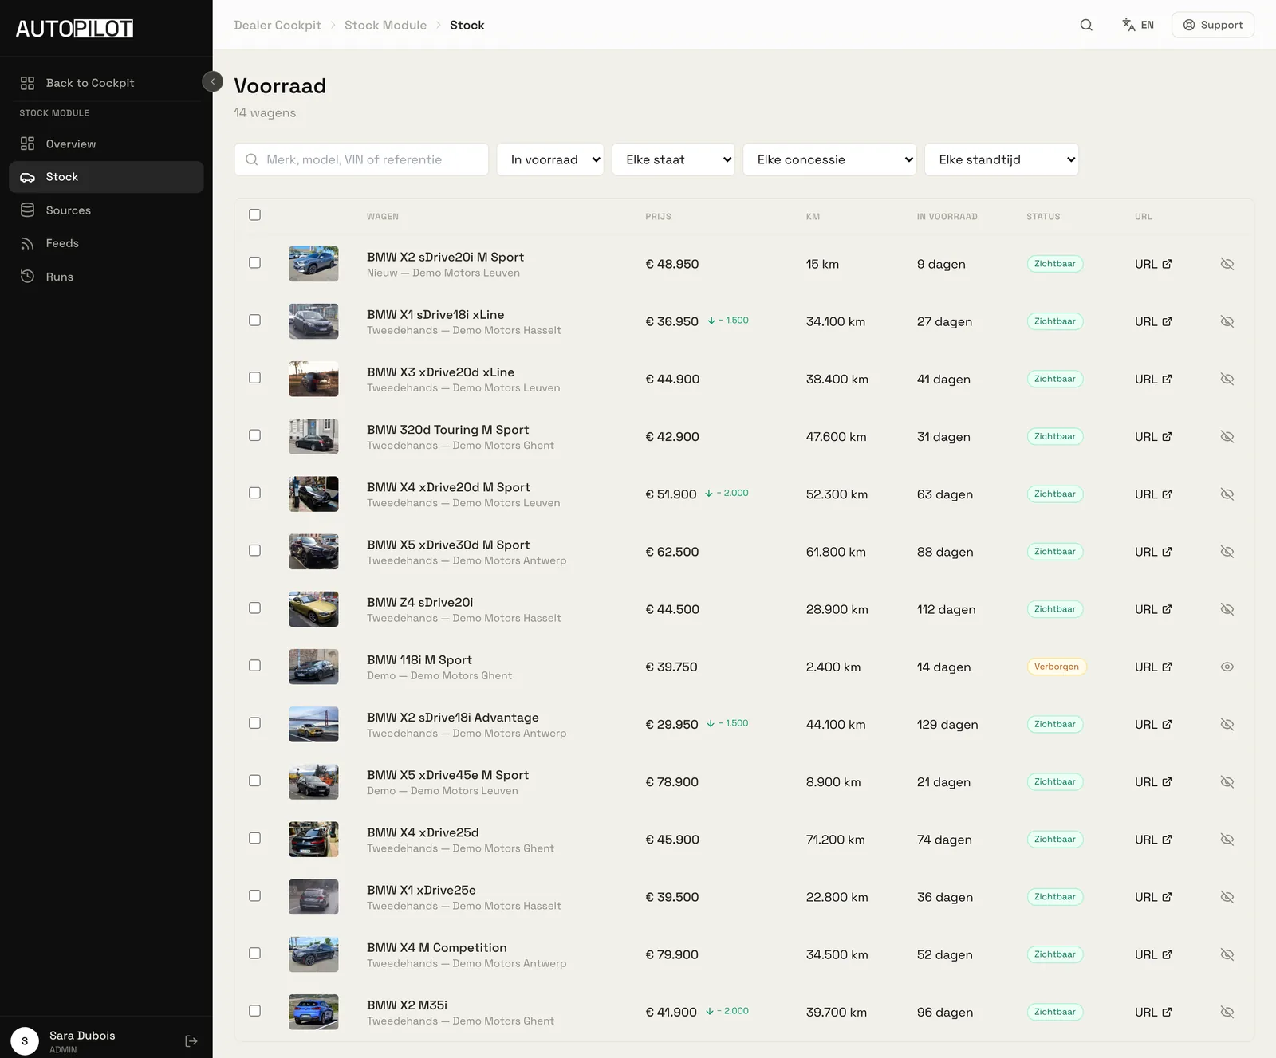Open external URL for BMW X5 xDrive45e M Sport
This screenshot has height=1058, width=1276.
tap(1153, 782)
